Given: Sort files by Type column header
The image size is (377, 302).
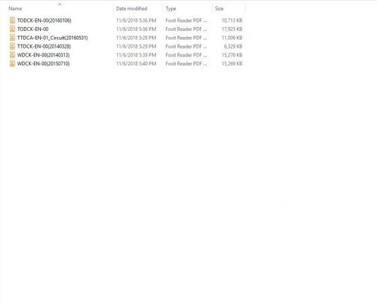Looking at the screenshot, I should click(x=171, y=9).
